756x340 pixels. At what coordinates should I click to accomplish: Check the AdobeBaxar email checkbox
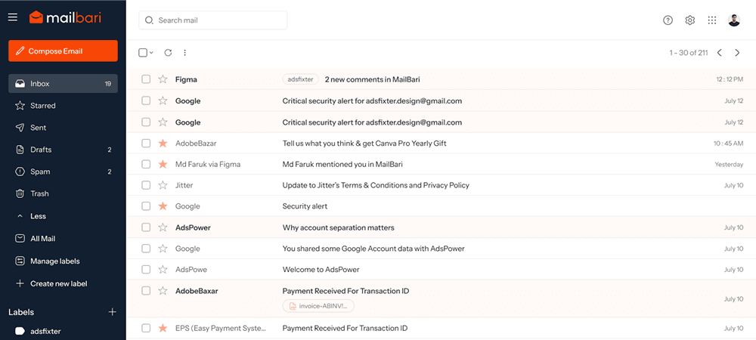[x=146, y=291]
